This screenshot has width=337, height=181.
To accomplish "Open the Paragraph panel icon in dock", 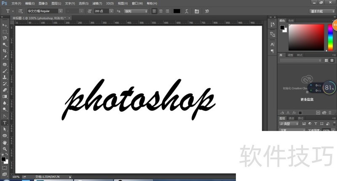I will tap(273, 51).
